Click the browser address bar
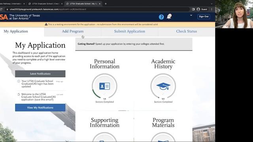The image size is (253, 142). click(97, 9)
